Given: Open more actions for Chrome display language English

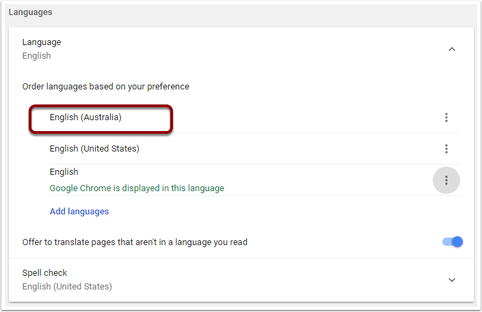Looking at the screenshot, I should point(446,180).
